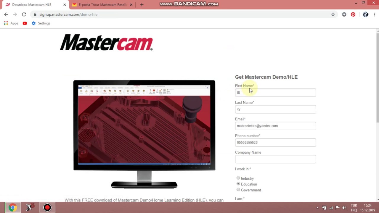This screenshot has width=379, height=213.
Task: Click the Phone number field
Action: click(x=275, y=142)
